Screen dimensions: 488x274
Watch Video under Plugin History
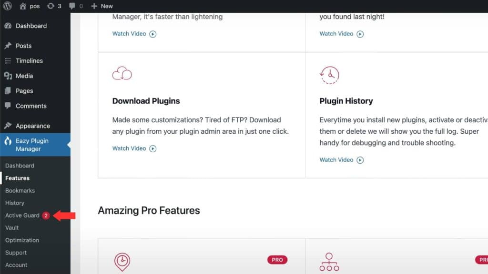tap(341, 160)
